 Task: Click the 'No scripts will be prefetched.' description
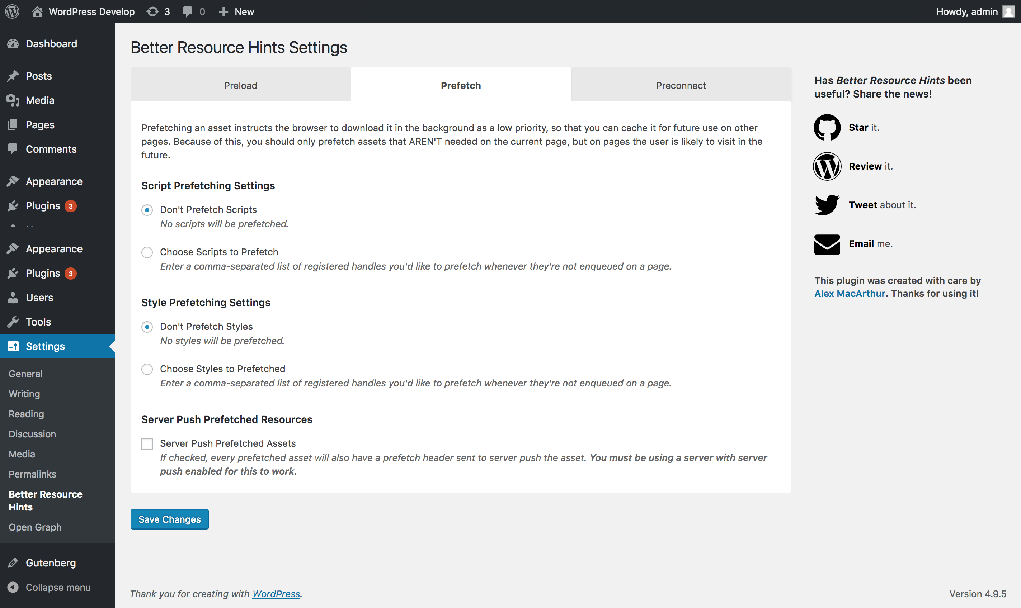[224, 224]
